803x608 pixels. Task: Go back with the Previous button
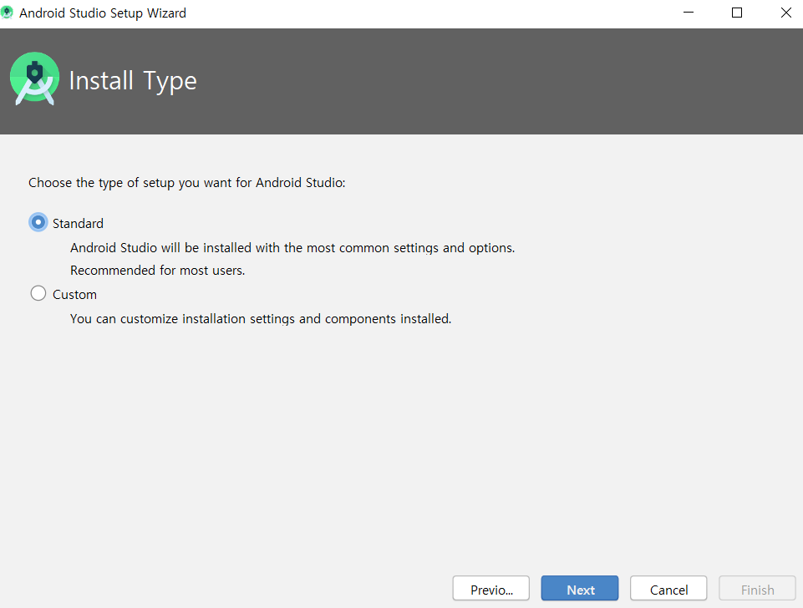tap(491, 589)
